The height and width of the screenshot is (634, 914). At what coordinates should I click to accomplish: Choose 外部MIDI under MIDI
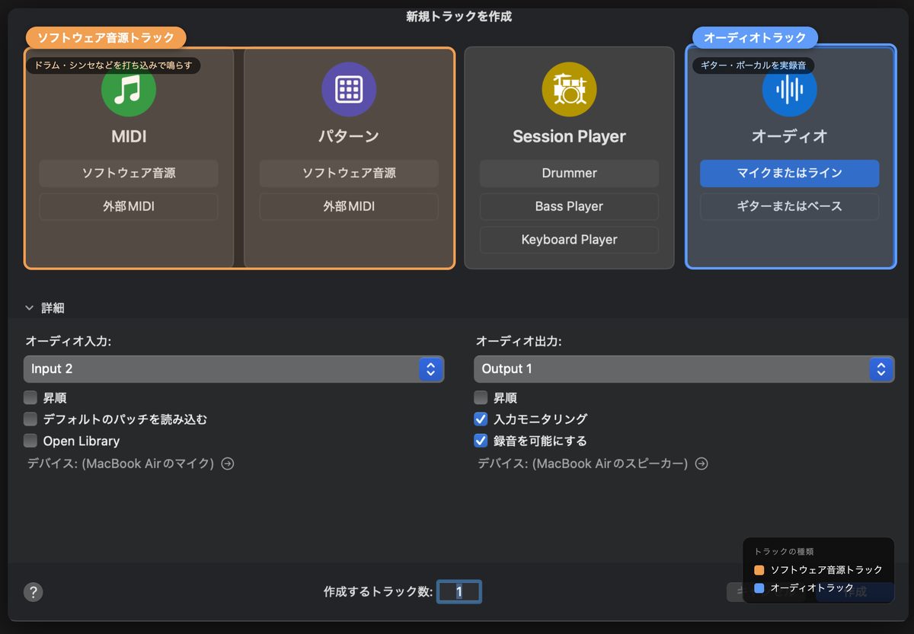tap(129, 206)
